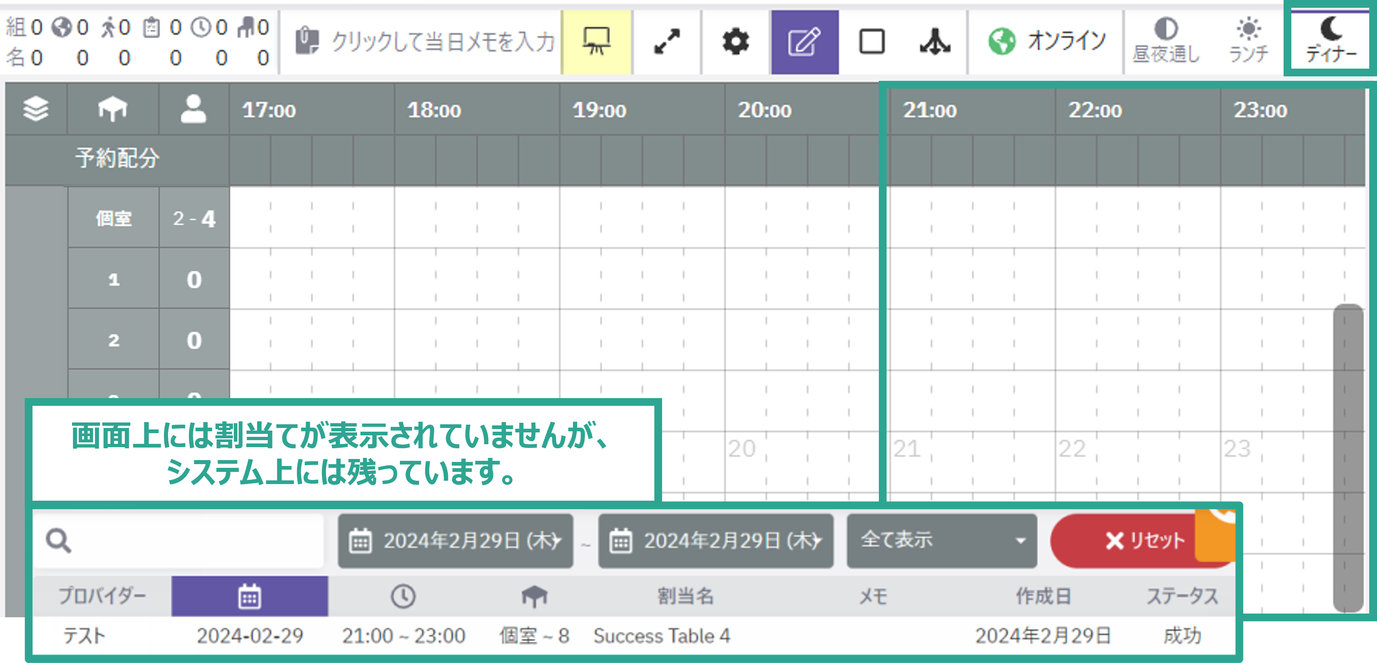Open settings gear icon
The height and width of the screenshot is (663, 1377).
[736, 42]
